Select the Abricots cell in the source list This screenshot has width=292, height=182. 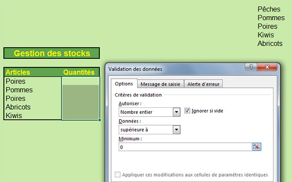tap(270, 44)
